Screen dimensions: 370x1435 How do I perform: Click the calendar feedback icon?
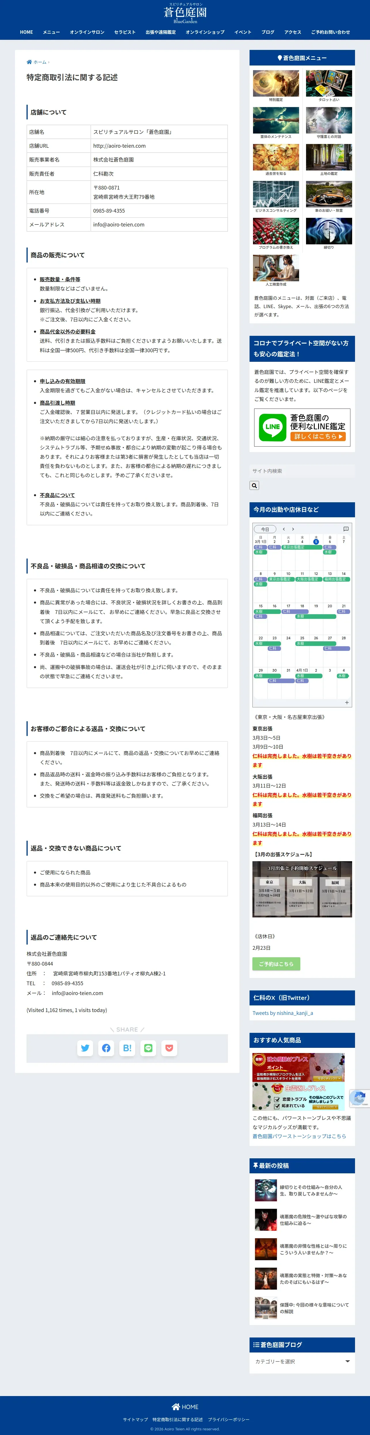346,529
